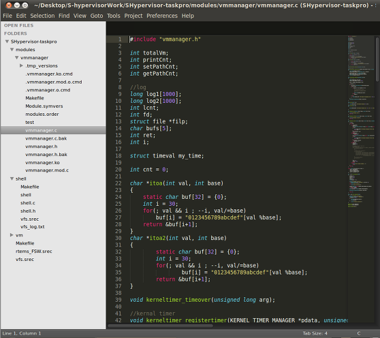
Task: Open the shell binary file
Action: 26,195
